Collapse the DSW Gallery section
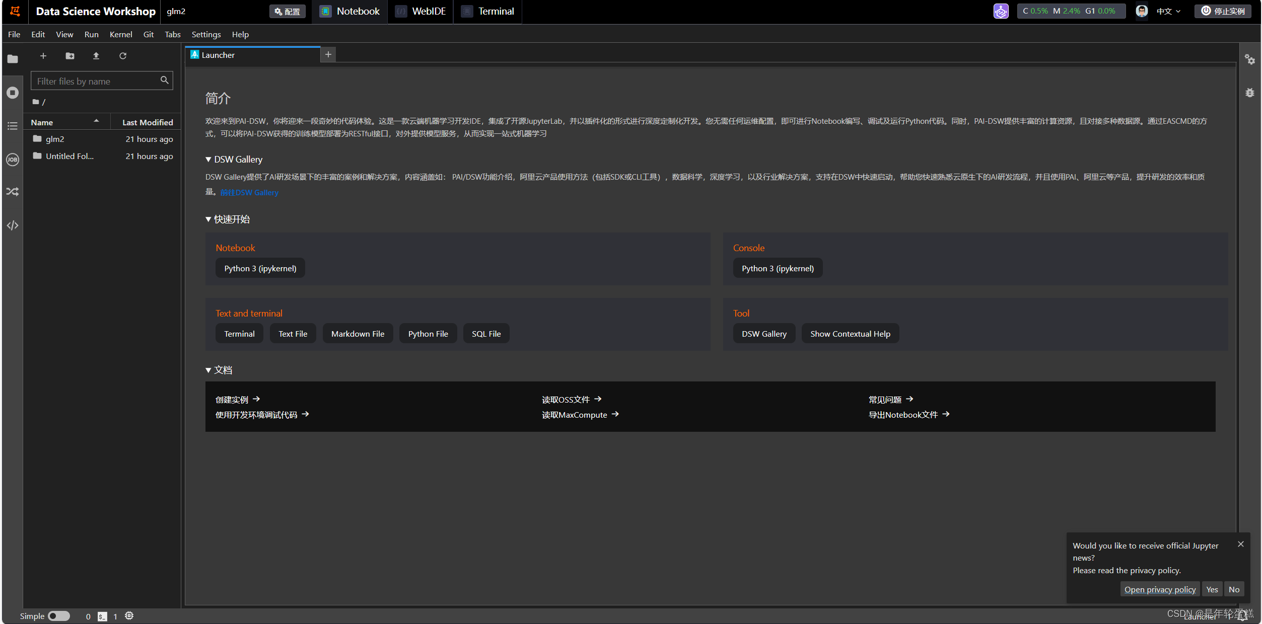This screenshot has height=624, width=1262. 208,160
